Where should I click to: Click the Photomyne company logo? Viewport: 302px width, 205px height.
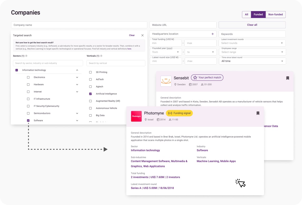pyautogui.click(x=136, y=116)
